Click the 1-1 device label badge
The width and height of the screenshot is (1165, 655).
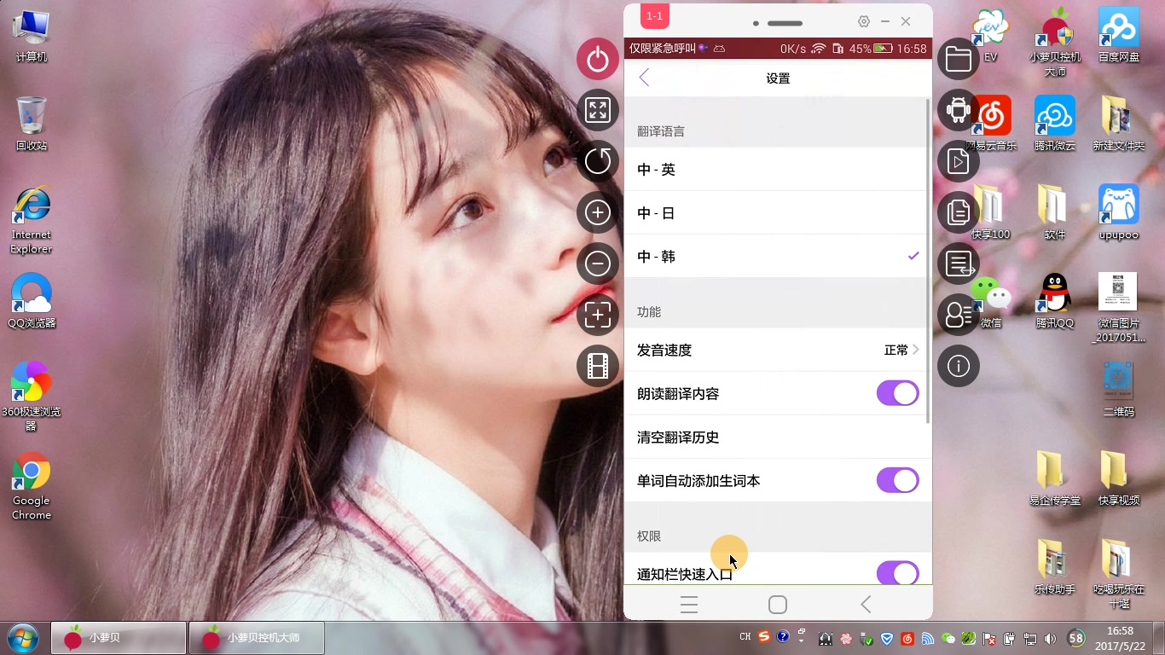655,16
